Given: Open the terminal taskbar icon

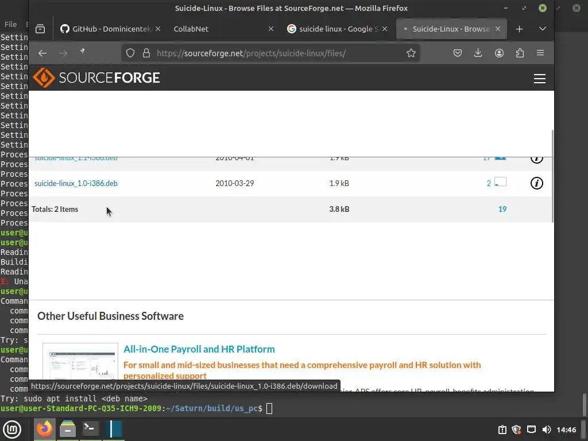Looking at the screenshot, I should pyautogui.click(x=90, y=428).
